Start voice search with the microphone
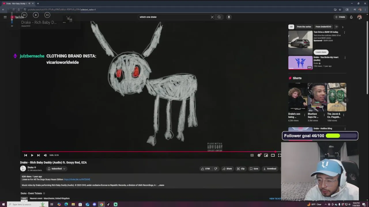 click(229, 17)
